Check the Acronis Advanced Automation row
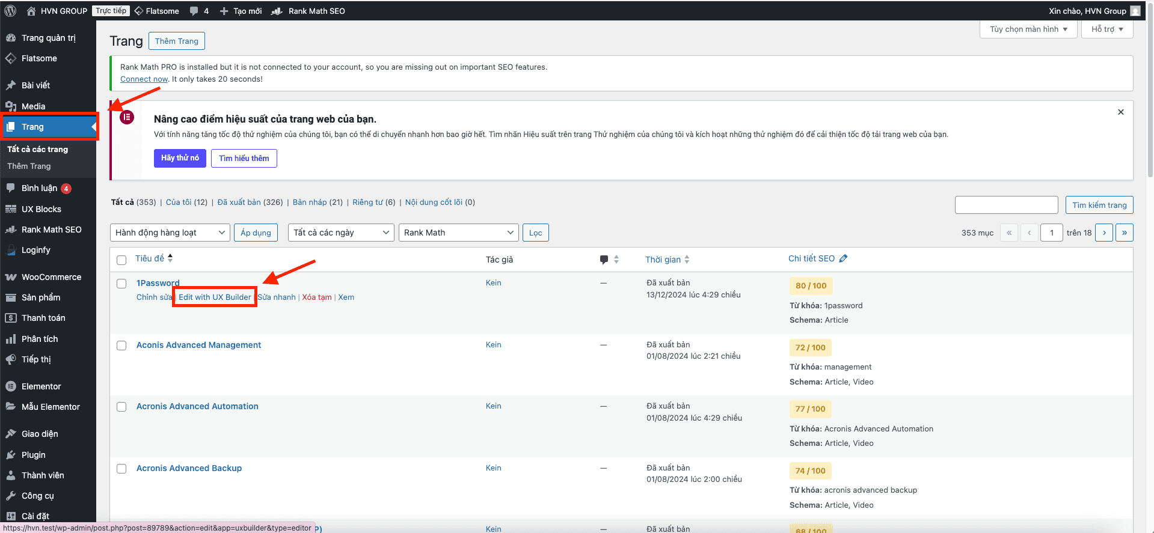The height and width of the screenshot is (533, 1154). click(121, 407)
